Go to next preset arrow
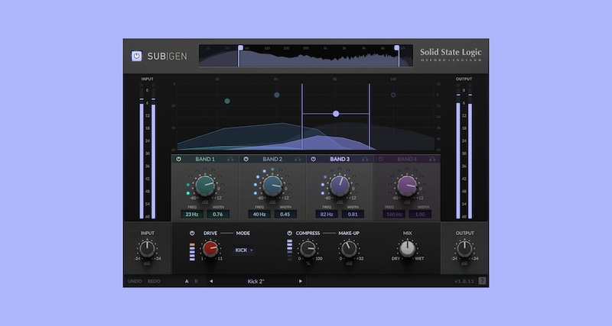The image size is (612, 326). [301, 281]
